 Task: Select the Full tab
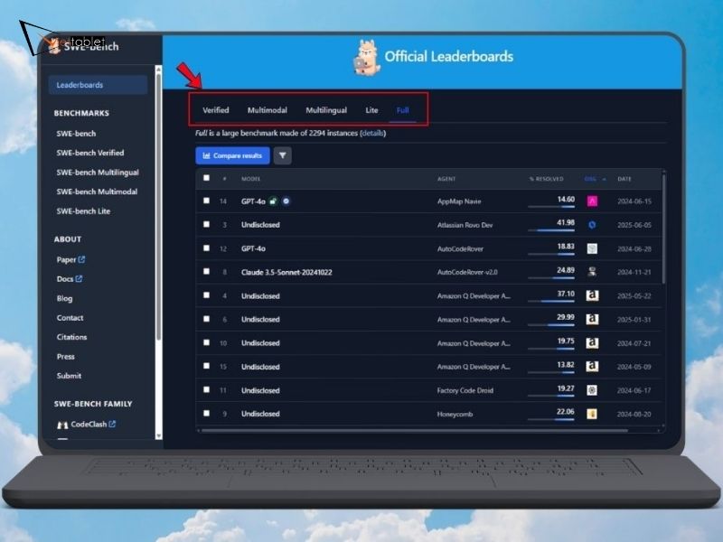[x=402, y=110]
